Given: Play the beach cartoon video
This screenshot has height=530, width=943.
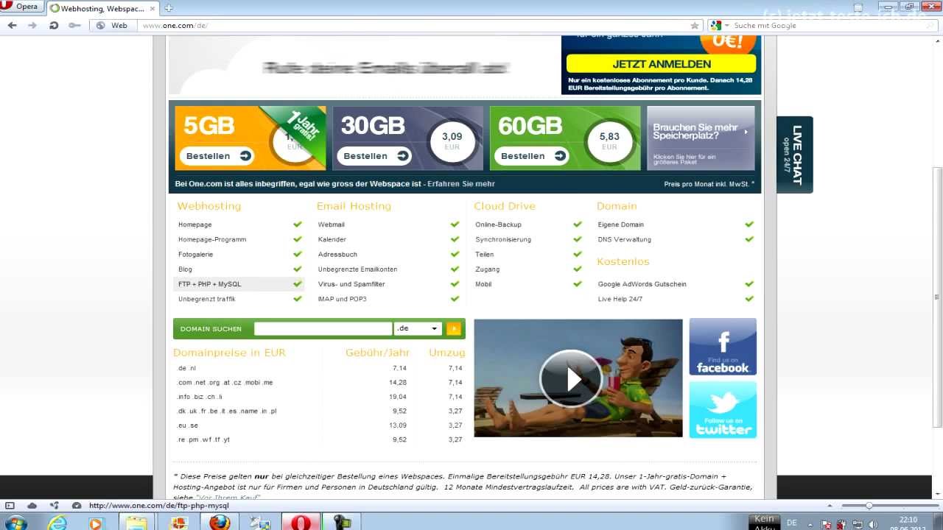Looking at the screenshot, I should point(571,378).
